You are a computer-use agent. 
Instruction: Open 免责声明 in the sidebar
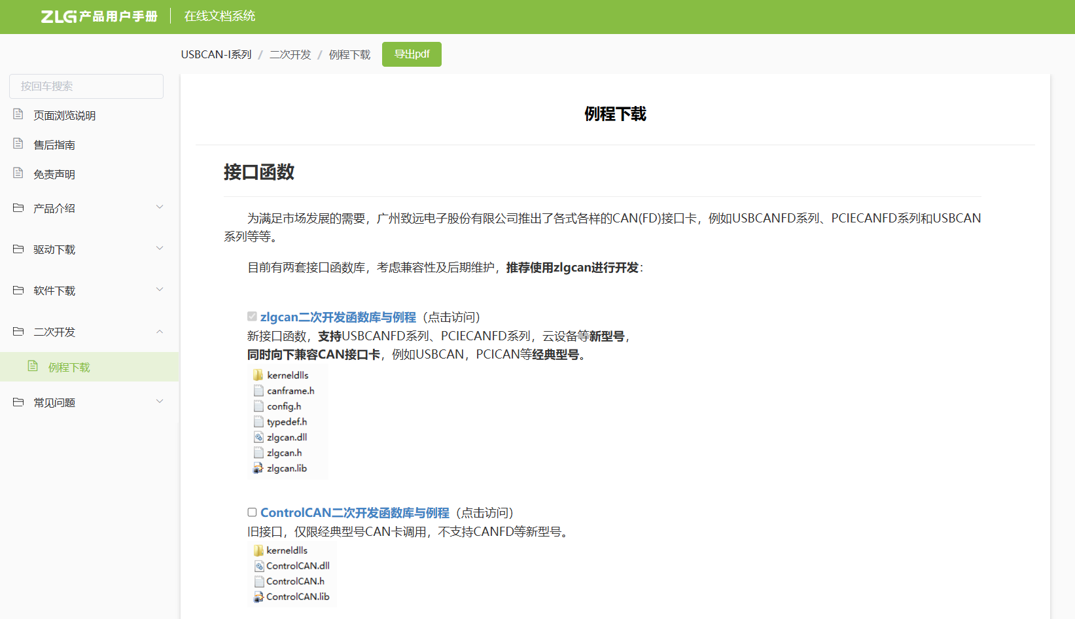pos(54,175)
